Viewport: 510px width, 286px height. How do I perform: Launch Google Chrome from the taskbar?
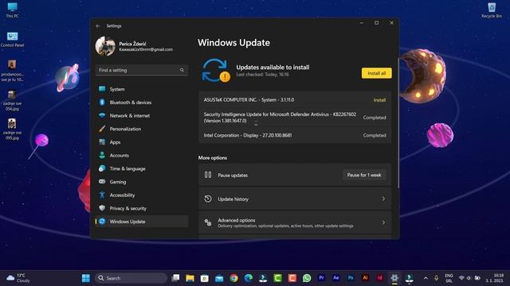[x=233, y=278]
